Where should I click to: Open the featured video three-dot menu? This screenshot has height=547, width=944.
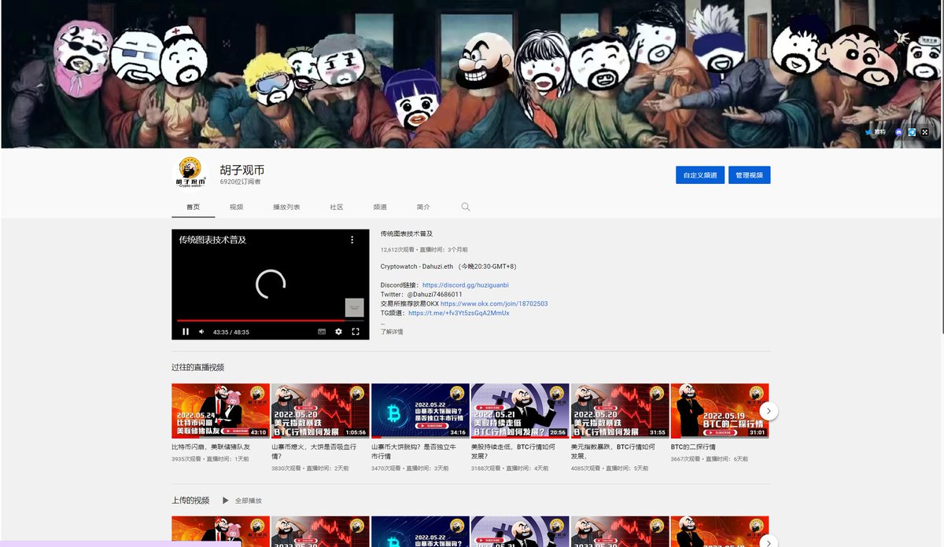[352, 239]
